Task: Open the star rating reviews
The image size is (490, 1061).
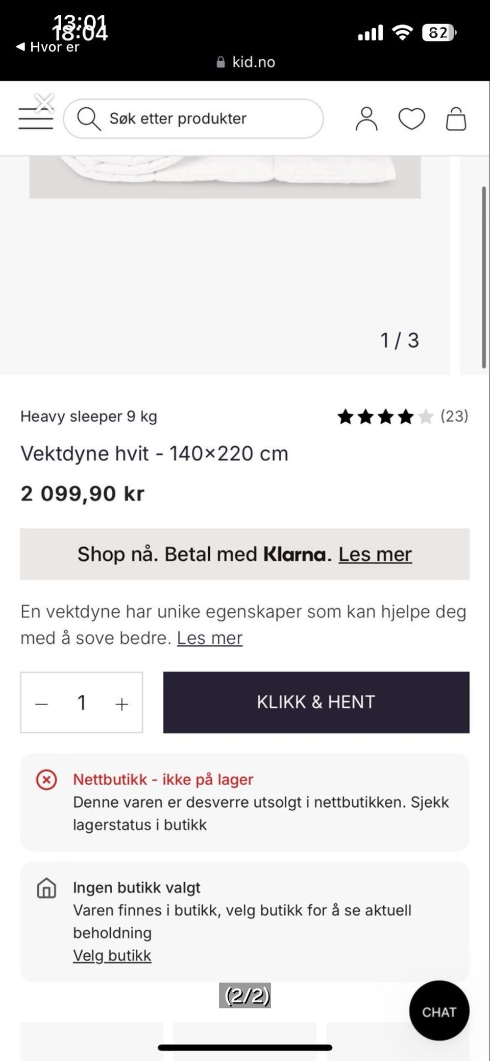Action: [x=385, y=417]
